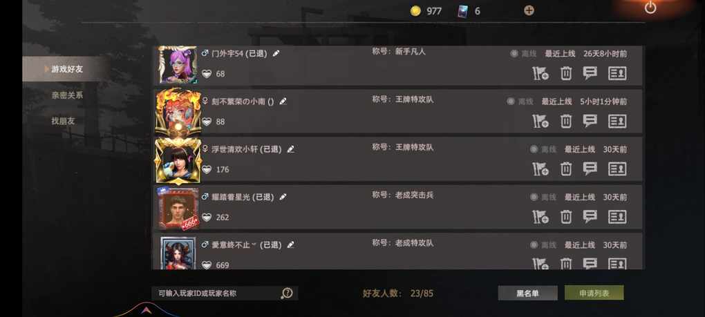Click the plus icon to add currency
This screenshot has width=705, height=317.
[x=529, y=11]
